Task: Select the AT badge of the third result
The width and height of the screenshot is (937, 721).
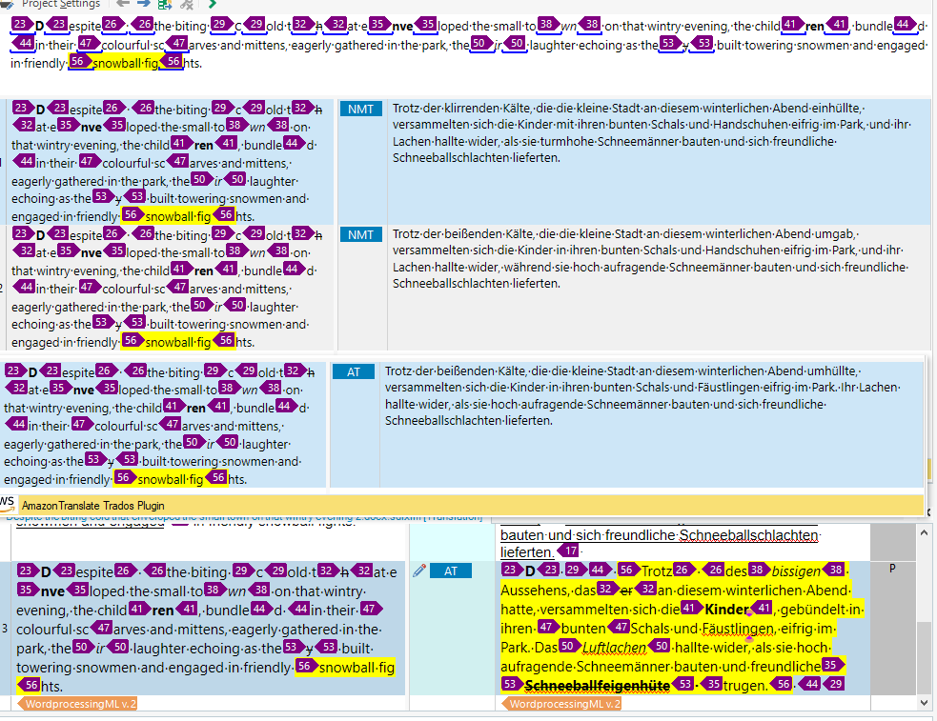Action: pos(354,372)
